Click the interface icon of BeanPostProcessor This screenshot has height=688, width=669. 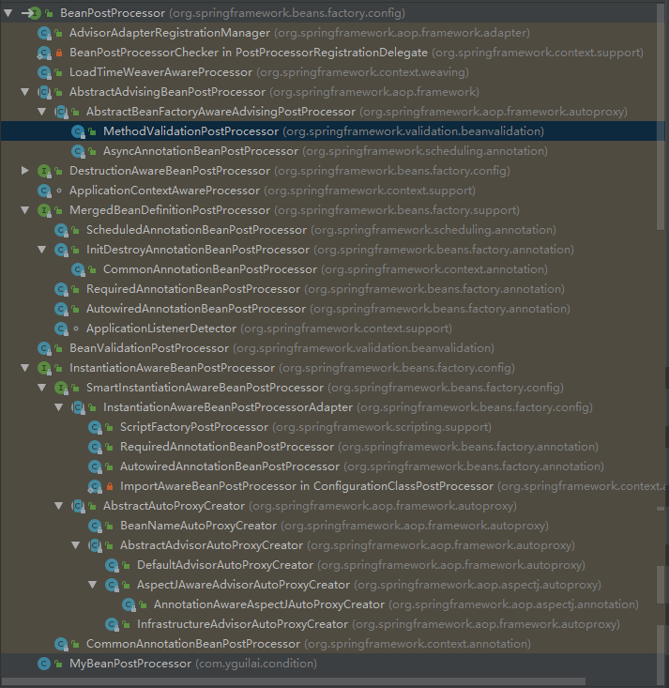32,13
